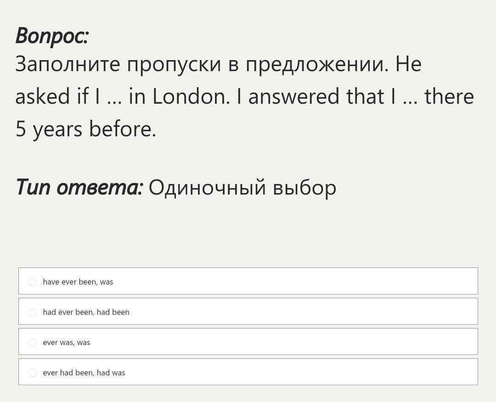Viewport: 496px width, 402px height.
Task: Click the 'ever was, was' answer text
Action: (x=67, y=343)
